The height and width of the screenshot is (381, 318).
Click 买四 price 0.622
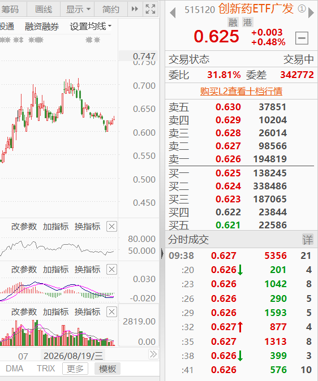click(228, 212)
